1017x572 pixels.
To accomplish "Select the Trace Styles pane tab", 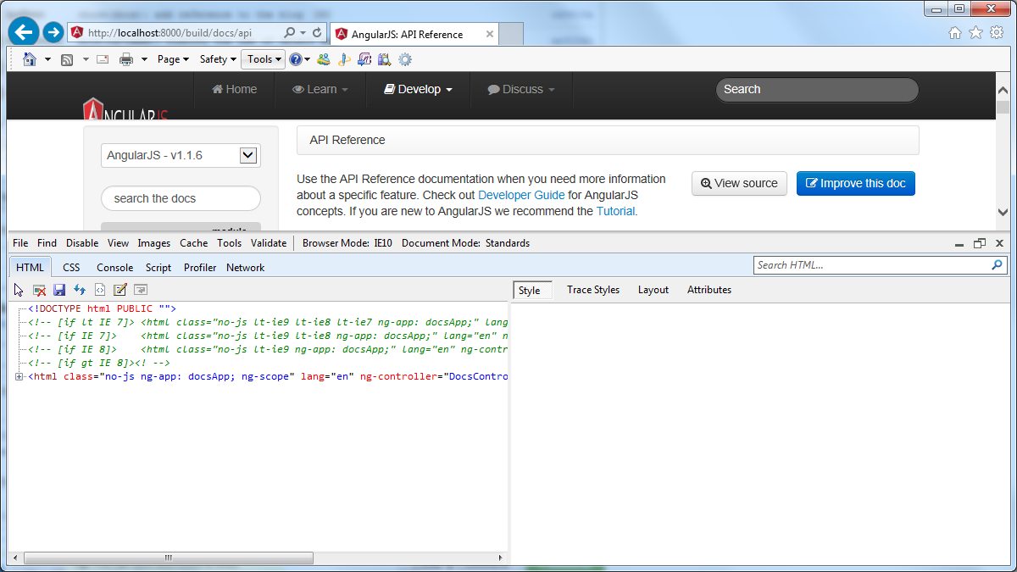I will (593, 290).
